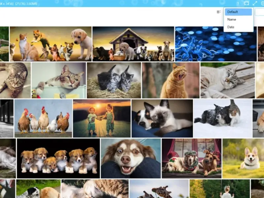This screenshot has width=264, height=198.
Task: Open the two dogs on grass thumbnail
Action: pyautogui.click(x=38, y=189)
